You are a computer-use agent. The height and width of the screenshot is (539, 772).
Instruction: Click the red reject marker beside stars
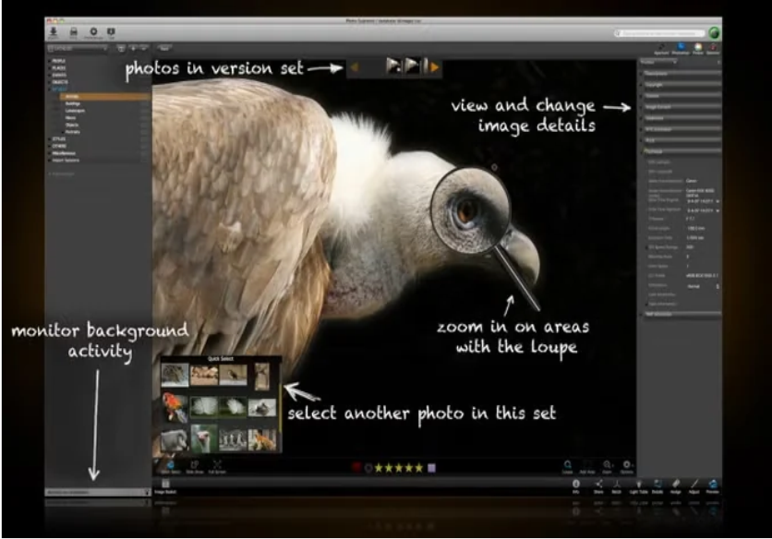pos(357,468)
